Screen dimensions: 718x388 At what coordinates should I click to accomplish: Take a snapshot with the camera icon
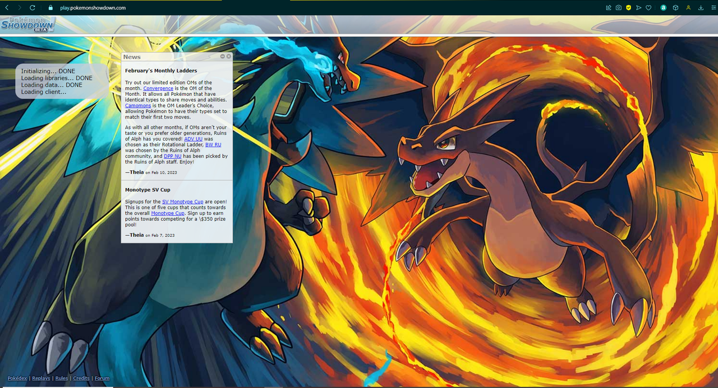click(x=619, y=8)
